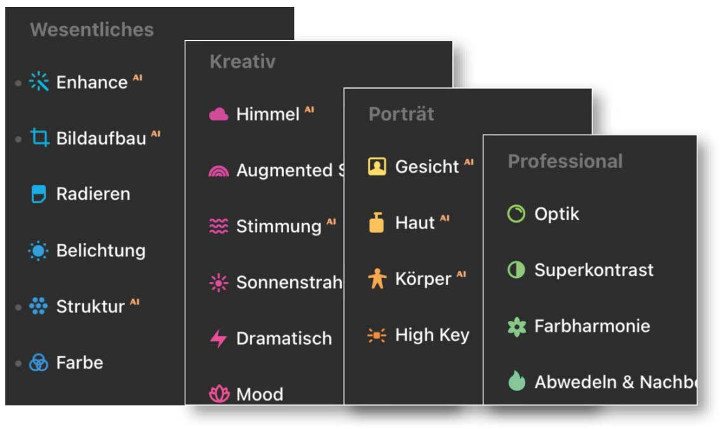Screen dimensions: 724x429
Task: Click the Enhance magic wand icon
Action: tap(39, 82)
